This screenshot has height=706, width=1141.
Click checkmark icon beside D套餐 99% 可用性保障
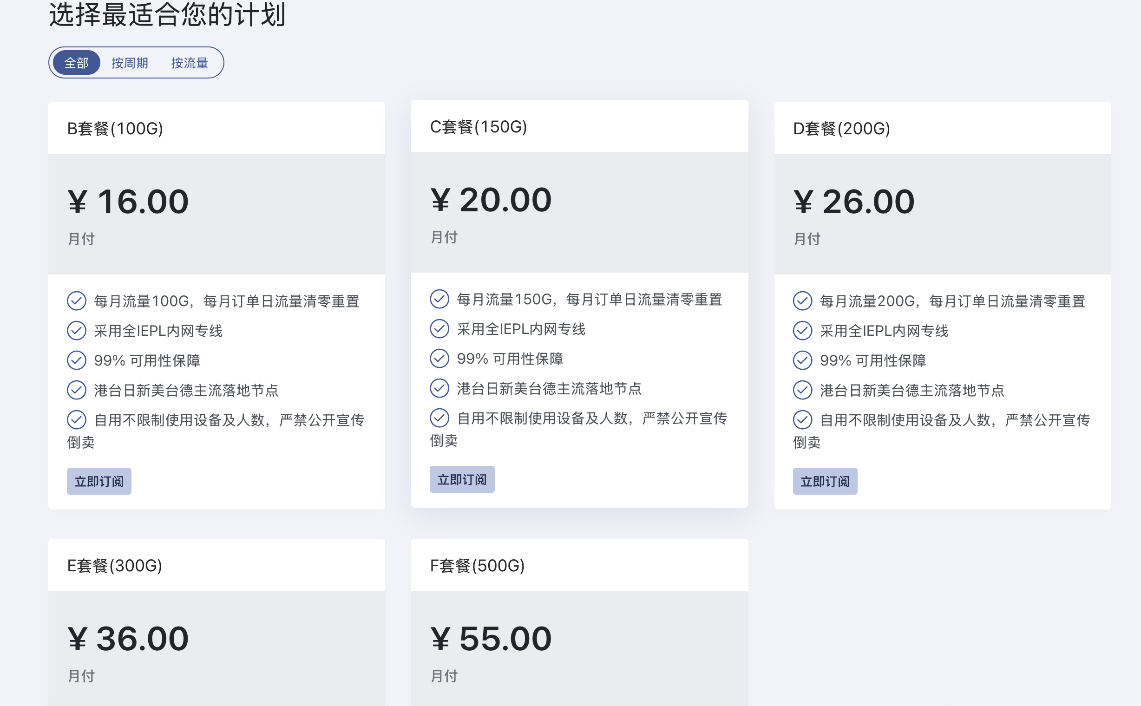click(x=802, y=360)
